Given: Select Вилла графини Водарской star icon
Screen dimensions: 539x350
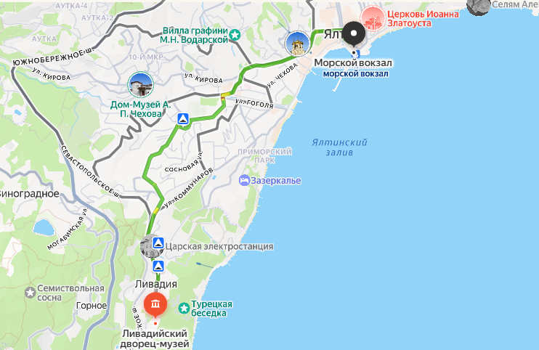Looking at the screenshot, I should (x=235, y=35).
